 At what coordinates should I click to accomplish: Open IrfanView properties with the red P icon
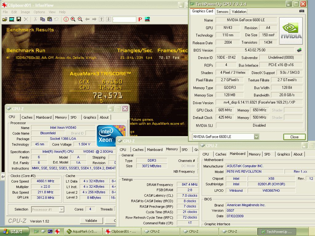pyautogui.click(x=140, y=19)
